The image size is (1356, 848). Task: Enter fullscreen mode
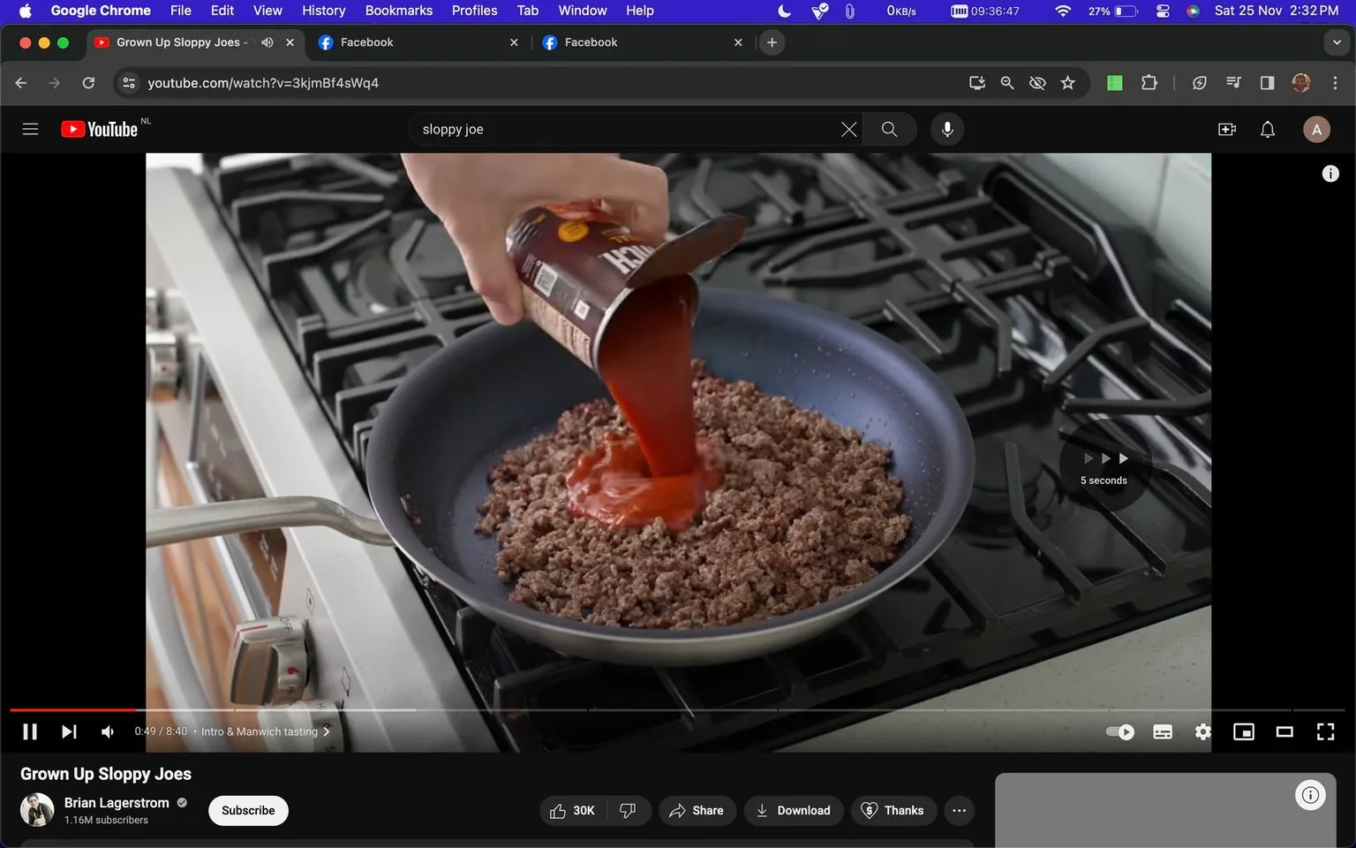(x=1325, y=731)
